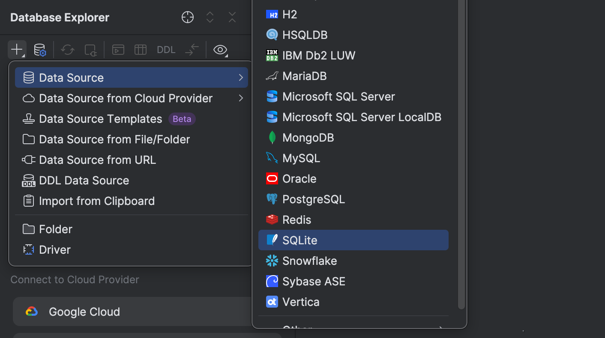Choose Data Source Templates Beta entry
The image size is (605, 338).
click(132, 119)
